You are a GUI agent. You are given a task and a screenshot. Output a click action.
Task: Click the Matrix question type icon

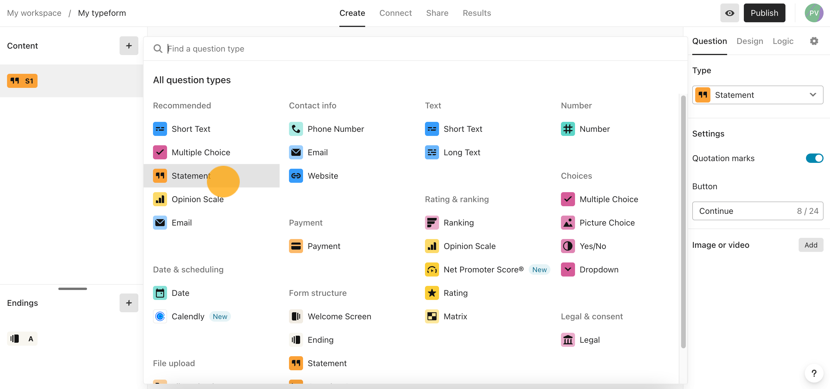point(432,316)
